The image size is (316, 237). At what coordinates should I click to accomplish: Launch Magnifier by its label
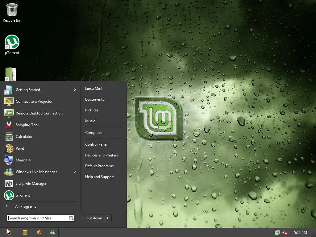pyautogui.click(x=23, y=160)
